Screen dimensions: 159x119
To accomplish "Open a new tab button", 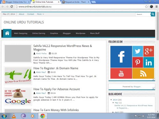I will (93, 2).
